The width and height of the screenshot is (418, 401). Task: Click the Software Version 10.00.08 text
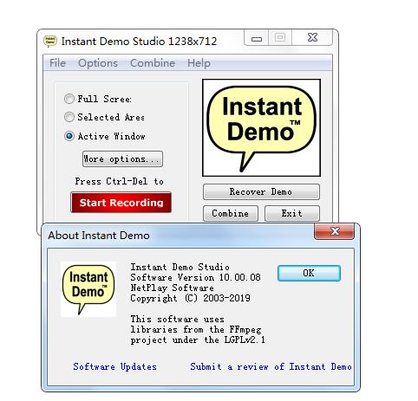coord(195,277)
